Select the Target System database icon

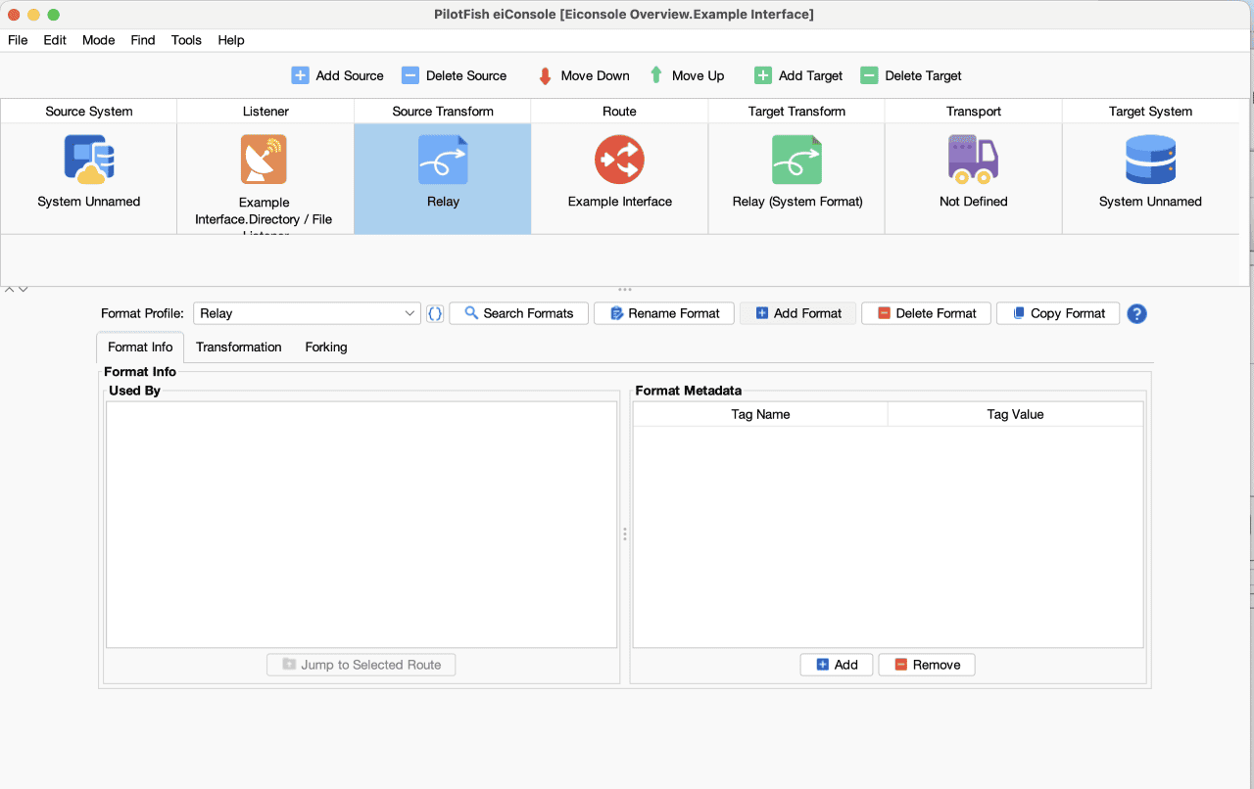click(x=1150, y=160)
